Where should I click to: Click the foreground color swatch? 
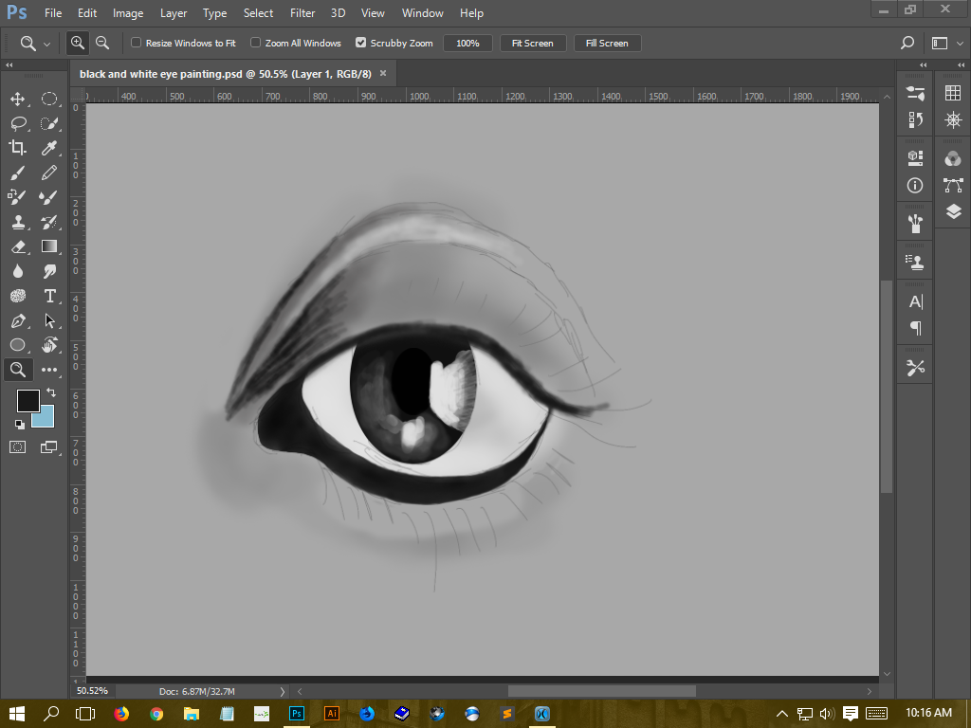(27, 400)
